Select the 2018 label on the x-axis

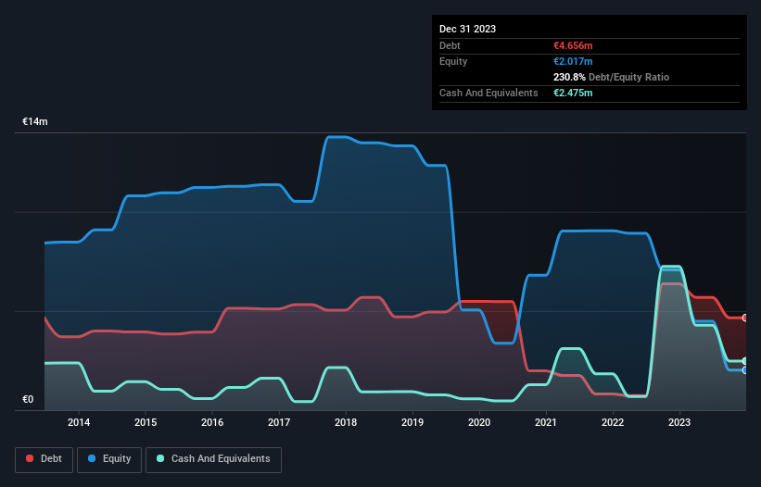[x=346, y=422]
